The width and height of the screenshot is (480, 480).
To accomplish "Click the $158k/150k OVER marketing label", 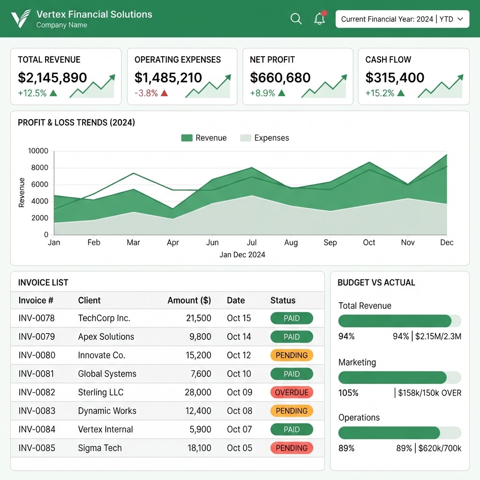I will tap(430, 393).
